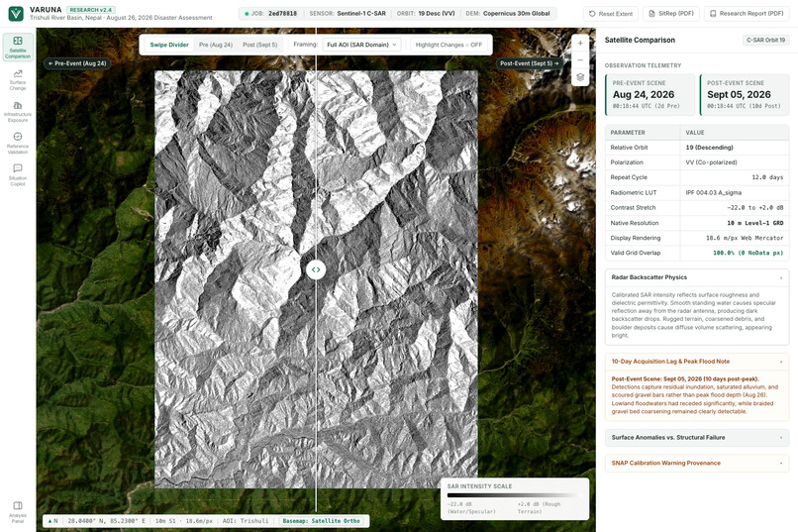
Task: Open the map layers control
Action: point(580,77)
